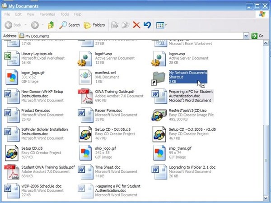This screenshot has height=203, width=271.
Task: Click the Up folder toolbar icon
Action: [51, 25]
